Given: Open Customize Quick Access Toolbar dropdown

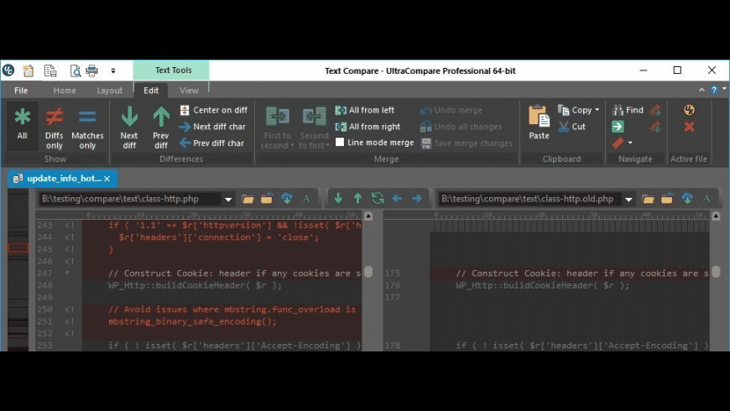Looking at the screenshot, I should 112,70.
